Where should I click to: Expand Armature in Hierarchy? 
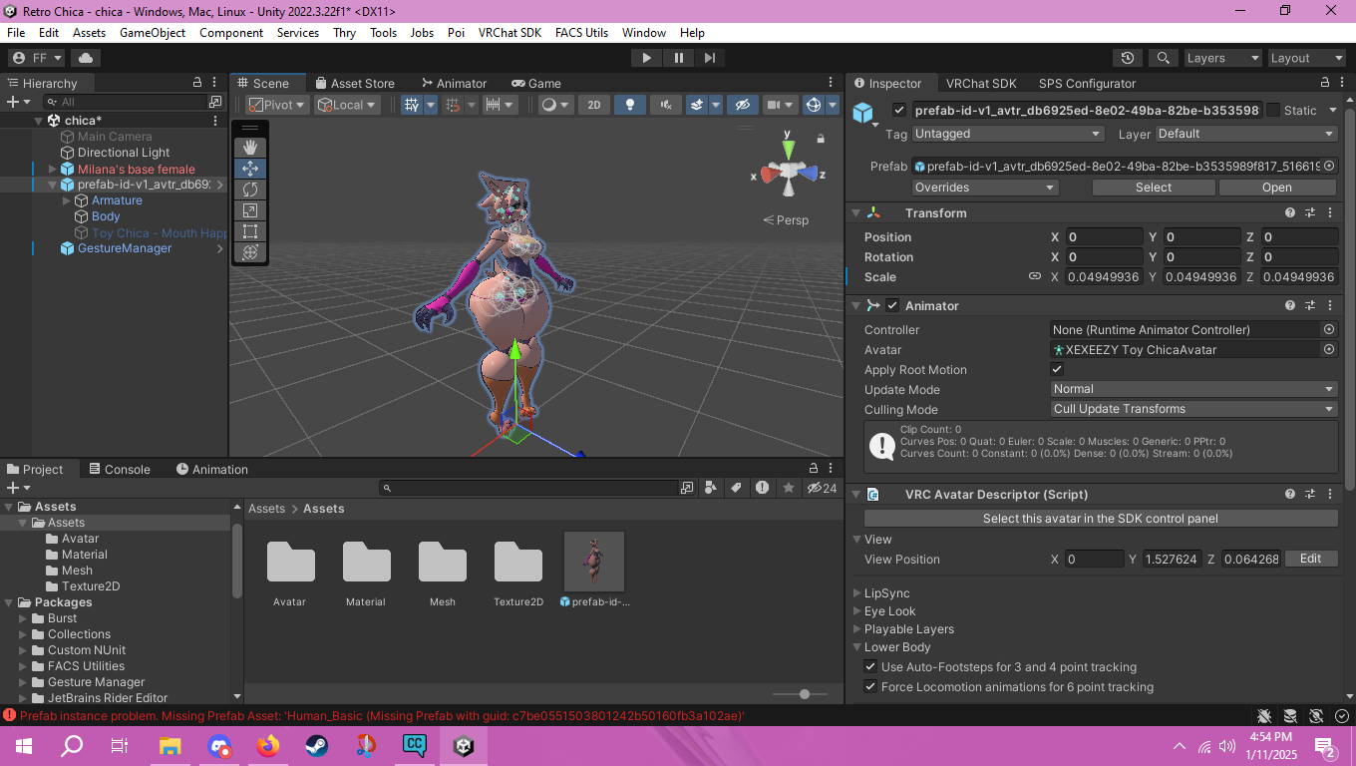point(68,200)
